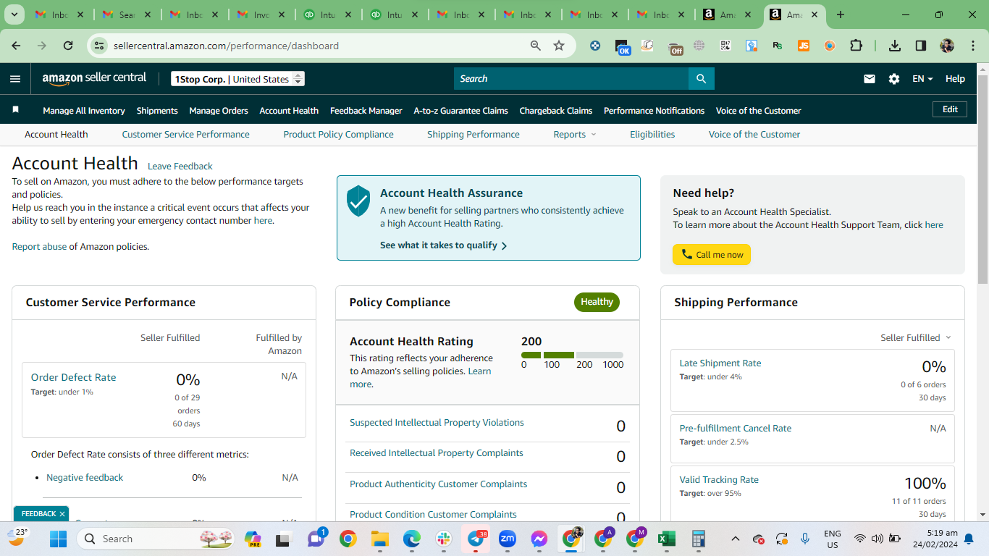Open Chargeback Claims
The image size is (989, 556).
click(x=556, y=111)
